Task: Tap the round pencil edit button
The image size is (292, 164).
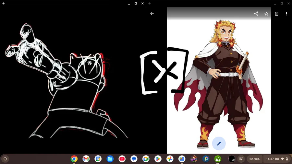Action: 219,143
